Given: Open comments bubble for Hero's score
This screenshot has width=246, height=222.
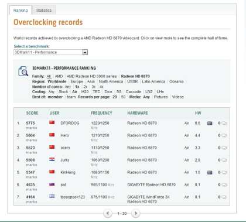Looking at the screenshot, I should tap(224, 135).
